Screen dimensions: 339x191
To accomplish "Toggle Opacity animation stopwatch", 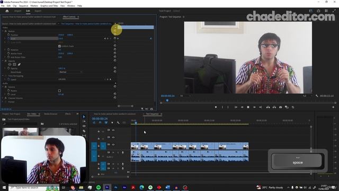I will coord(8,68).
